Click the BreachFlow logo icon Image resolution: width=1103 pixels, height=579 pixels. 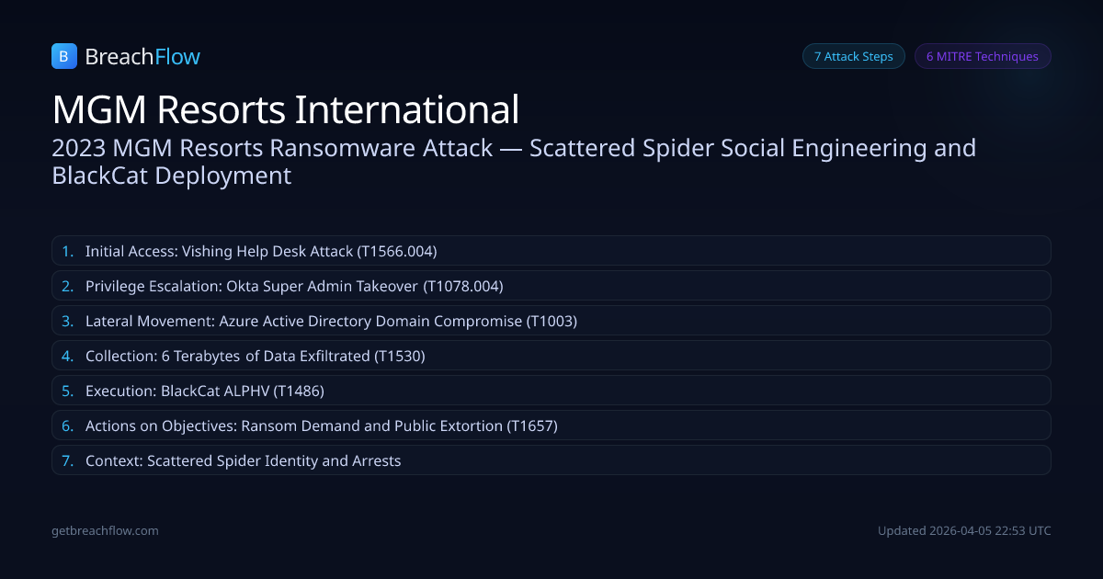(x=64, y=57)
